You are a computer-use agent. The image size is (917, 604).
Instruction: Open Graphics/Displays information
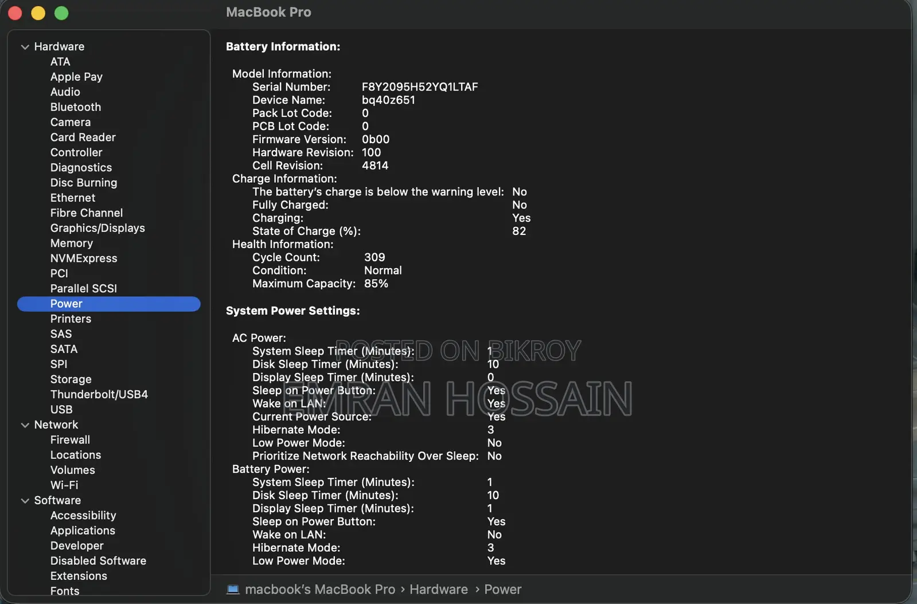97,228
